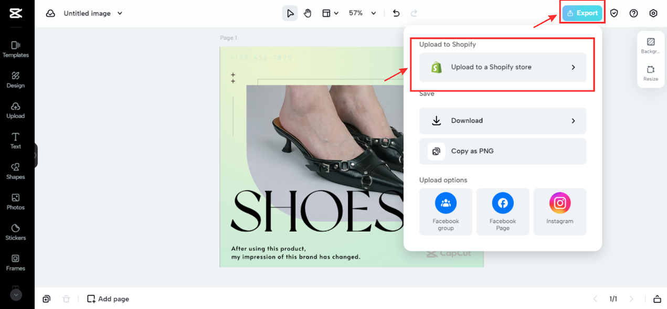Open the Templates sidebar panel
Screen dimensions: 667x309
(16, 49)
